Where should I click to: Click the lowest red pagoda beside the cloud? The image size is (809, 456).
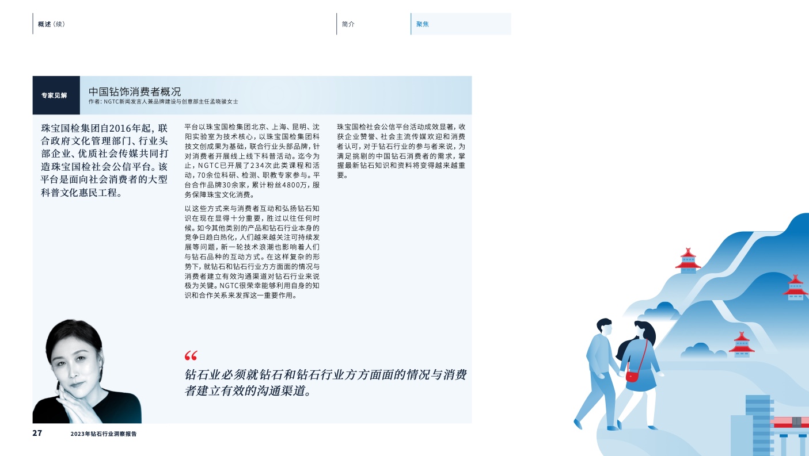point(742,344)
